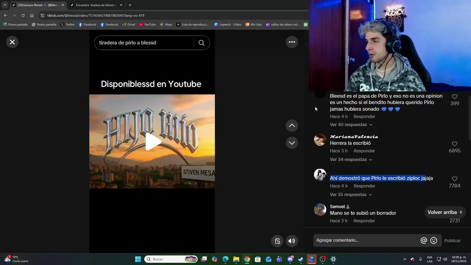Insert a mention with the @ icon
Screen dimensions: 471x265
click(424, 240)
